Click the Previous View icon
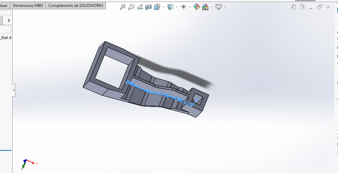338x173 pixels. (x=140, y=7)
